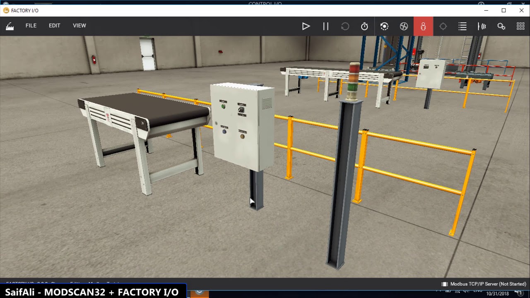Image resolution: width=530 pixels, height=298 pixels.
Task: Open the time scale stopwatch icon
Action: 364,26
